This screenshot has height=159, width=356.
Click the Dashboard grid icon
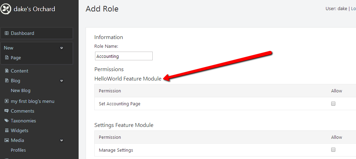(x=7, y=33)
